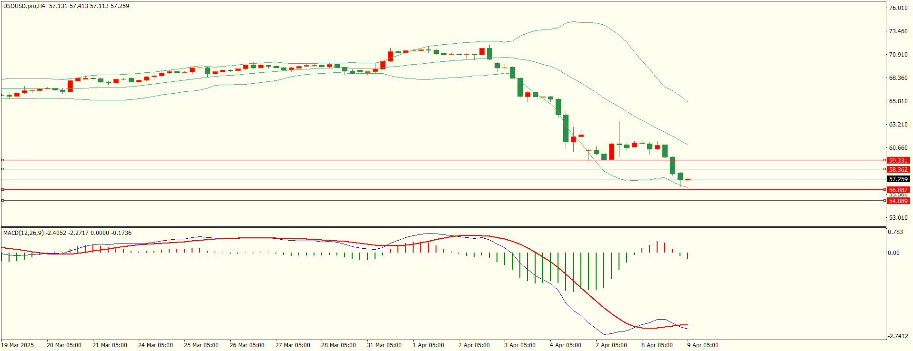913x351 pixels.
Task: Click the 28 Mar 05:00 time label
Action: coord(338,345)
